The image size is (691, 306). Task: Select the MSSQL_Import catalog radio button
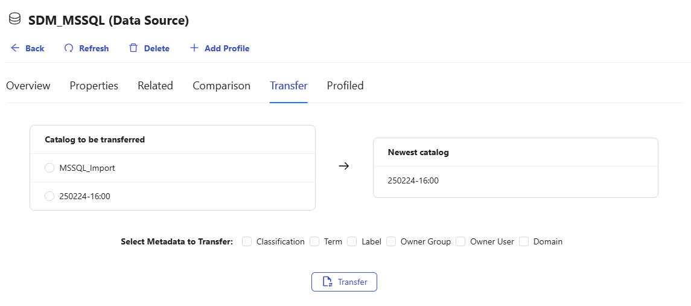[49, 168]
